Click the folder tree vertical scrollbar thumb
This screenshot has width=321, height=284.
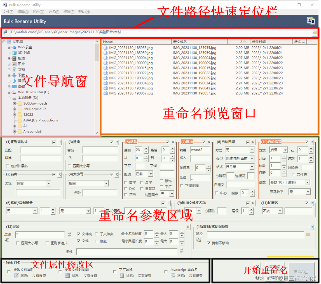97,52
